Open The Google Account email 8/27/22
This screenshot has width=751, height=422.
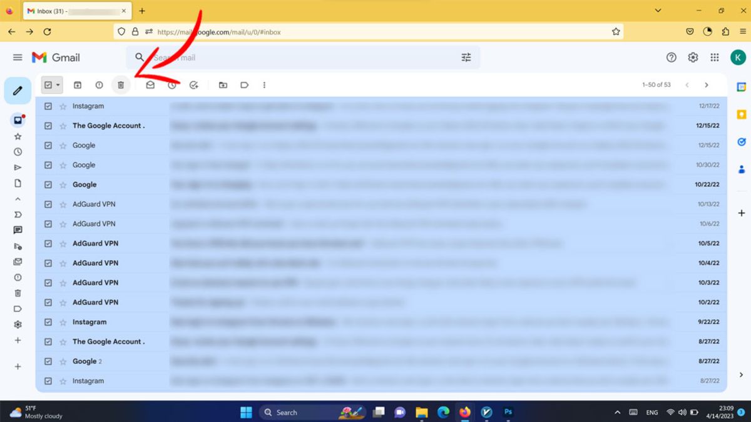[381, 341]
